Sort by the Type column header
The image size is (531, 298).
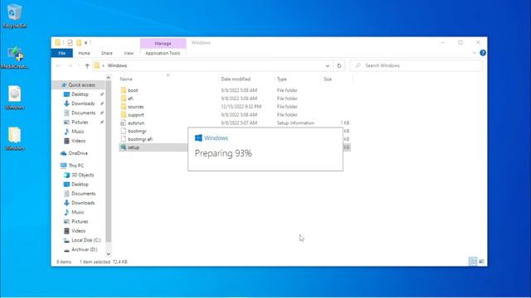(x=282, y=79)
